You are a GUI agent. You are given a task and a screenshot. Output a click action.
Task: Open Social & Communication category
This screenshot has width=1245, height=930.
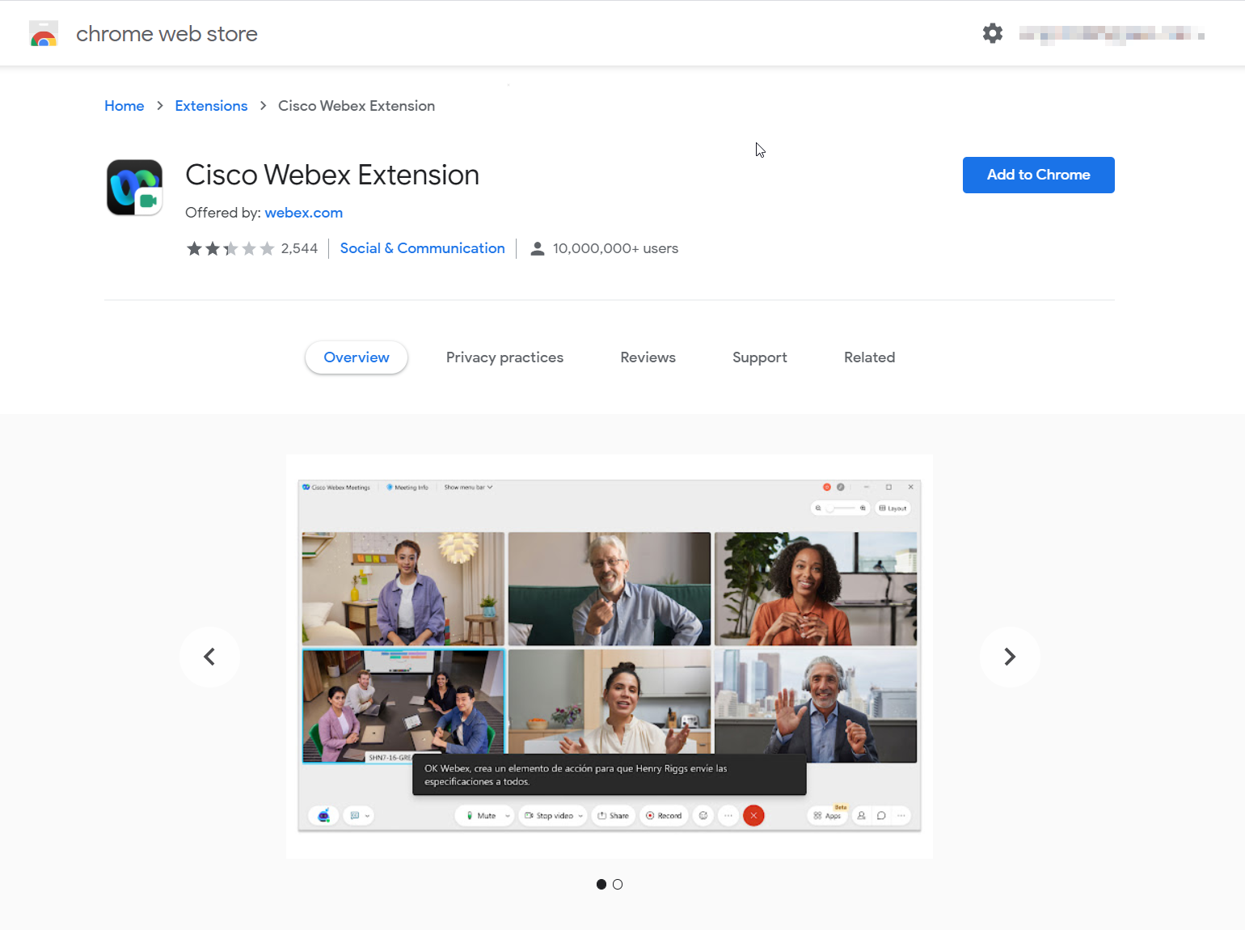(x=422, y=248)
